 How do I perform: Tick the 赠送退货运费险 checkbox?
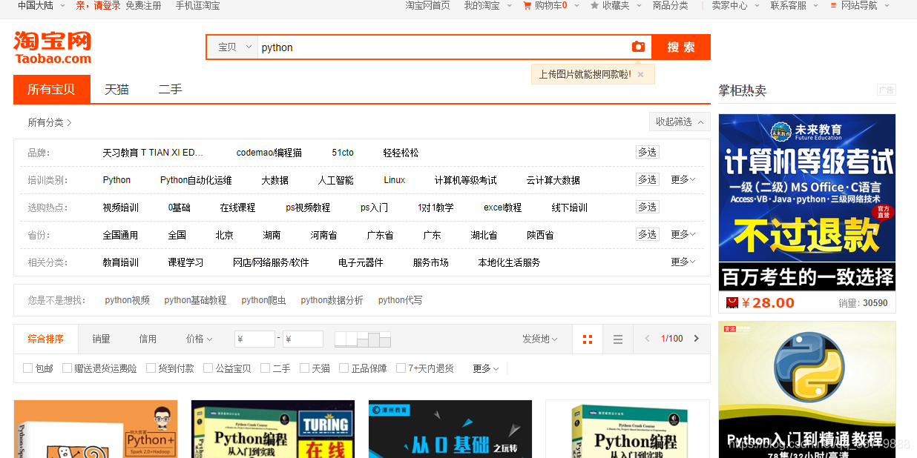pos(67,368)
